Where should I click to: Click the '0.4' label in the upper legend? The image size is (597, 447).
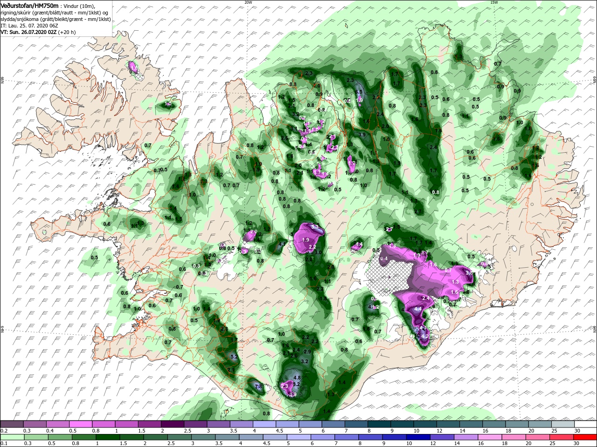tap(50, 431)
